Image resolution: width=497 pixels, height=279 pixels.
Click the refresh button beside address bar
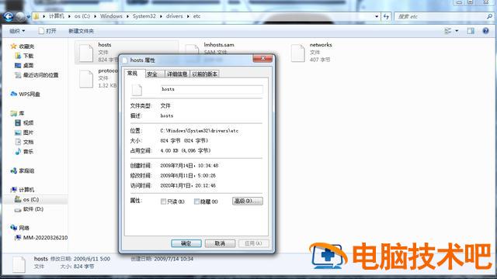[x=386, y=16]
